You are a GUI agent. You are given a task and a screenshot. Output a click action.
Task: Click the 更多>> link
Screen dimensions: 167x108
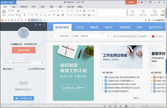point(137,98)
